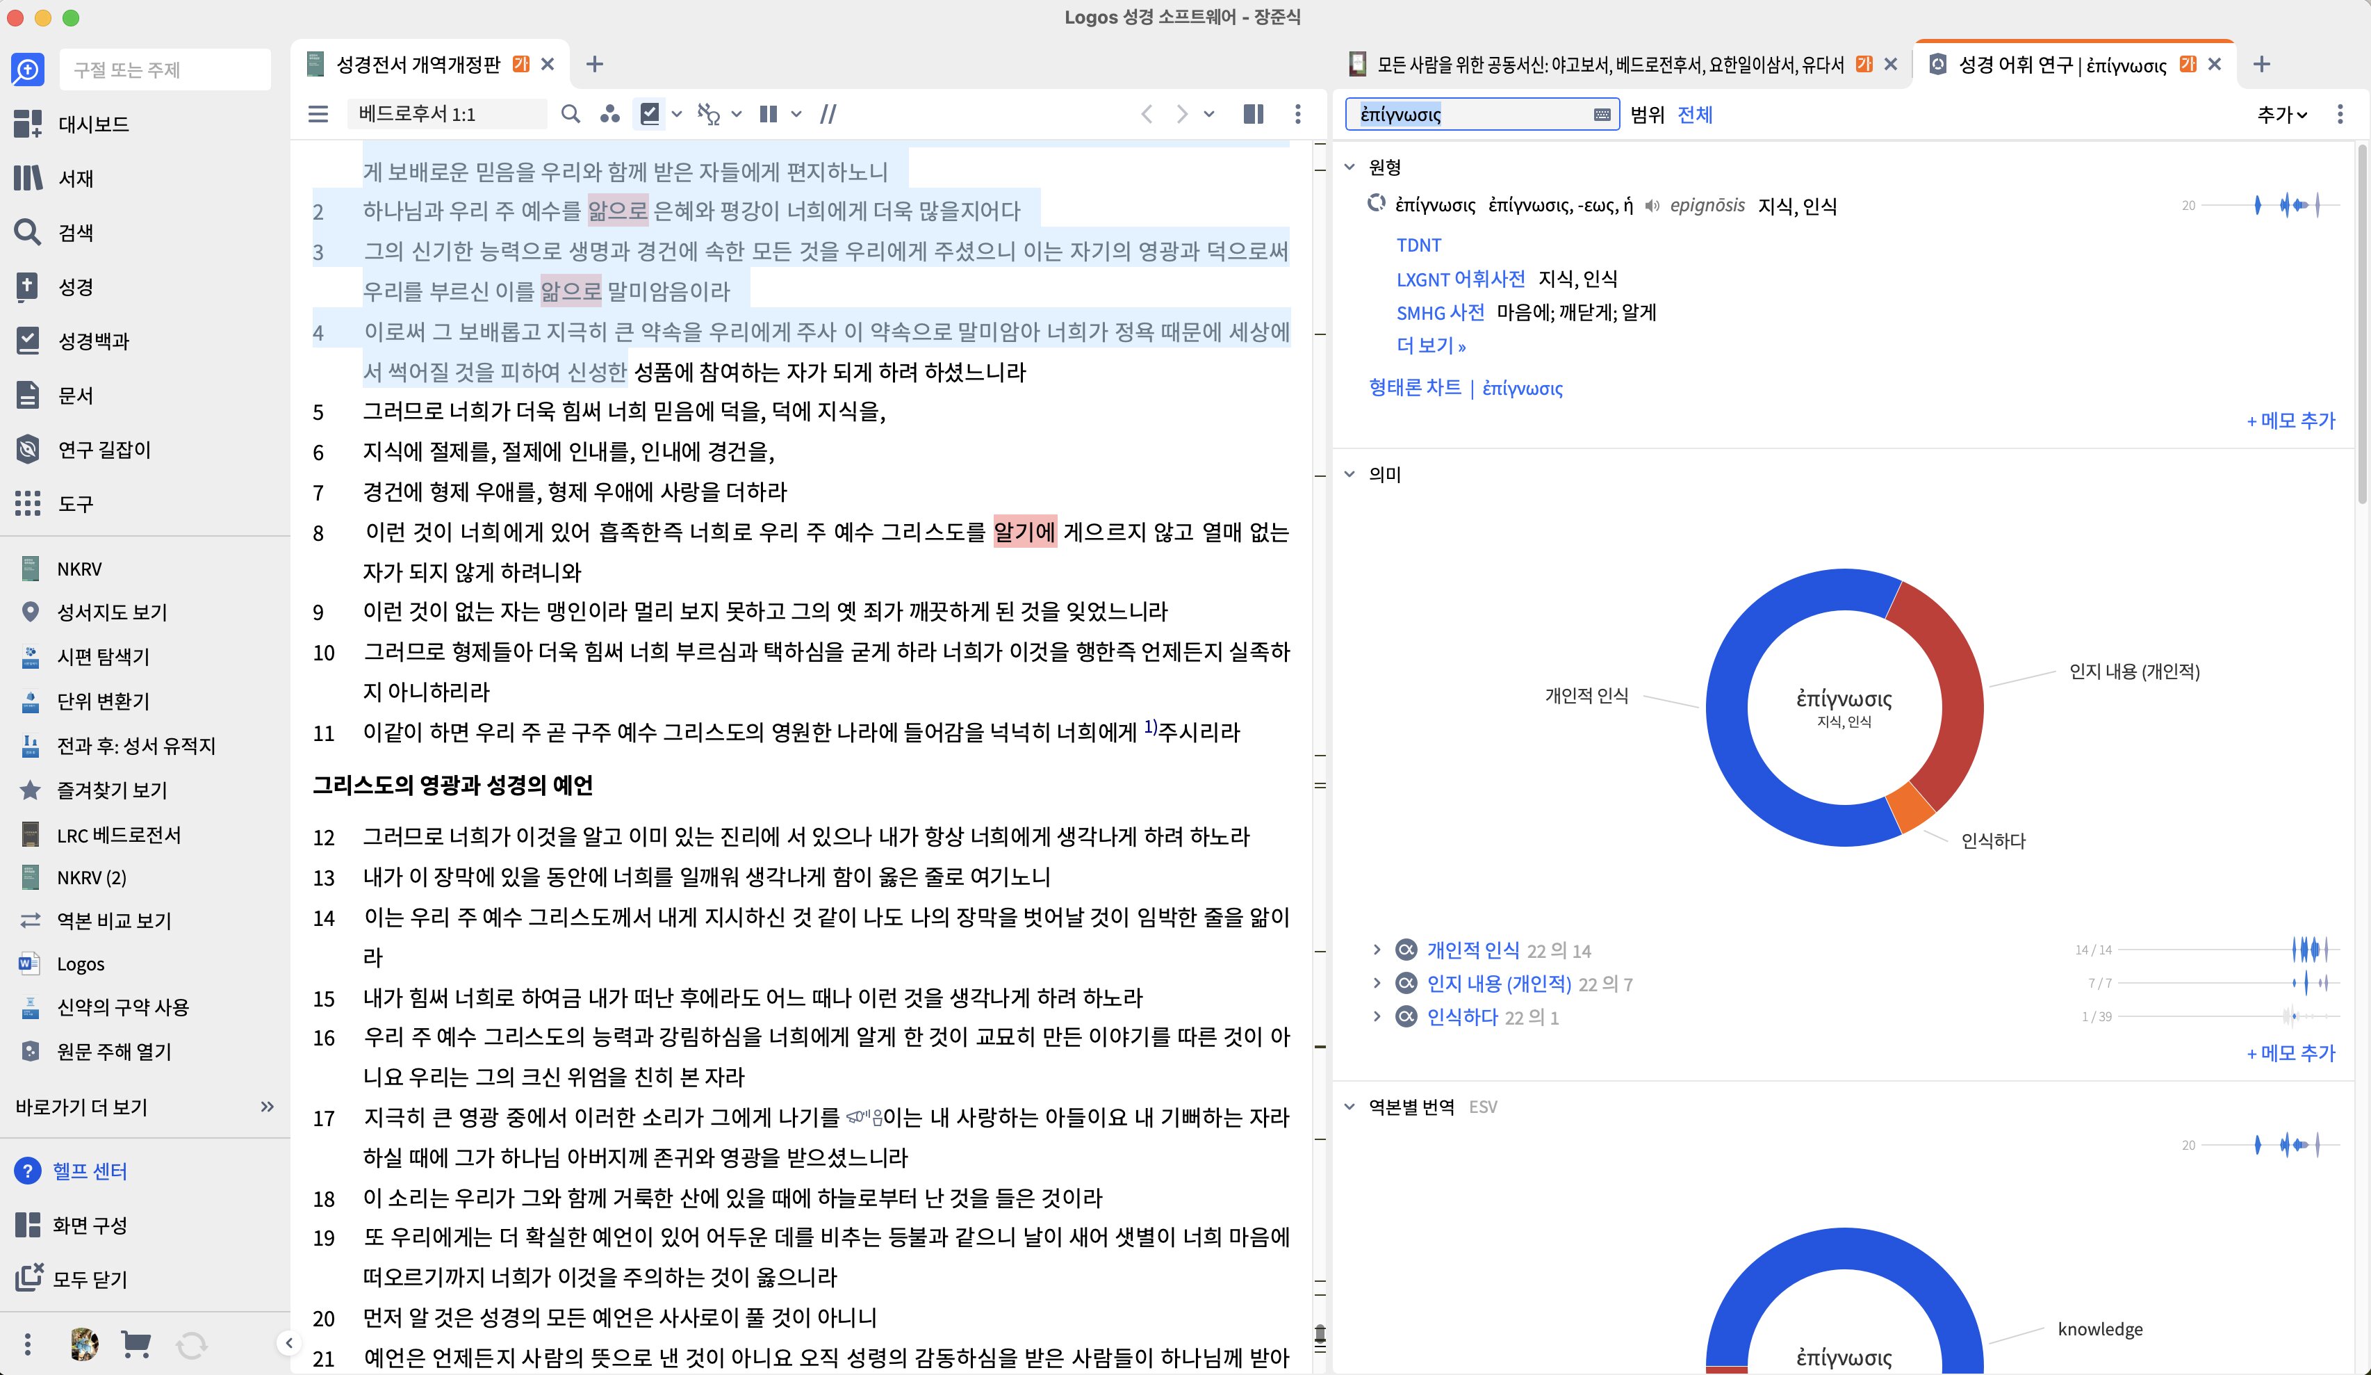2371x1375 pixels.
Task: Open the 성경백과 sidebar item
Action: 72,341
